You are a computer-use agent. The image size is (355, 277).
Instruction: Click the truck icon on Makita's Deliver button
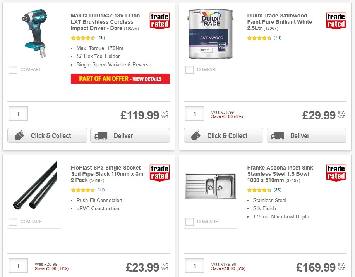101,135
